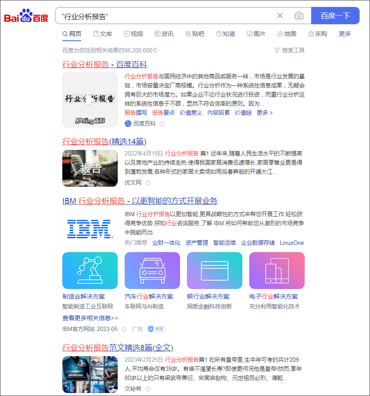The width and height of the screenshot is (370, 396).
Task: Click the 报告 thumbnail of the 精选14篇 result
Action: coord(90,169)
